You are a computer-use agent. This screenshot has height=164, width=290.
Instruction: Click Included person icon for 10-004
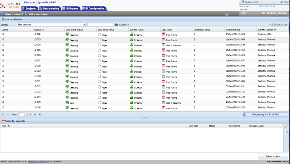131,45
